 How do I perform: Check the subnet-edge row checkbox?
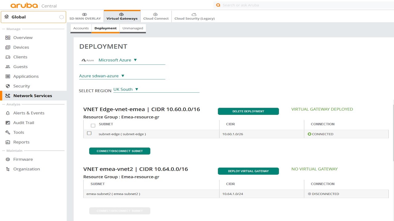click(x=89, y=133)
